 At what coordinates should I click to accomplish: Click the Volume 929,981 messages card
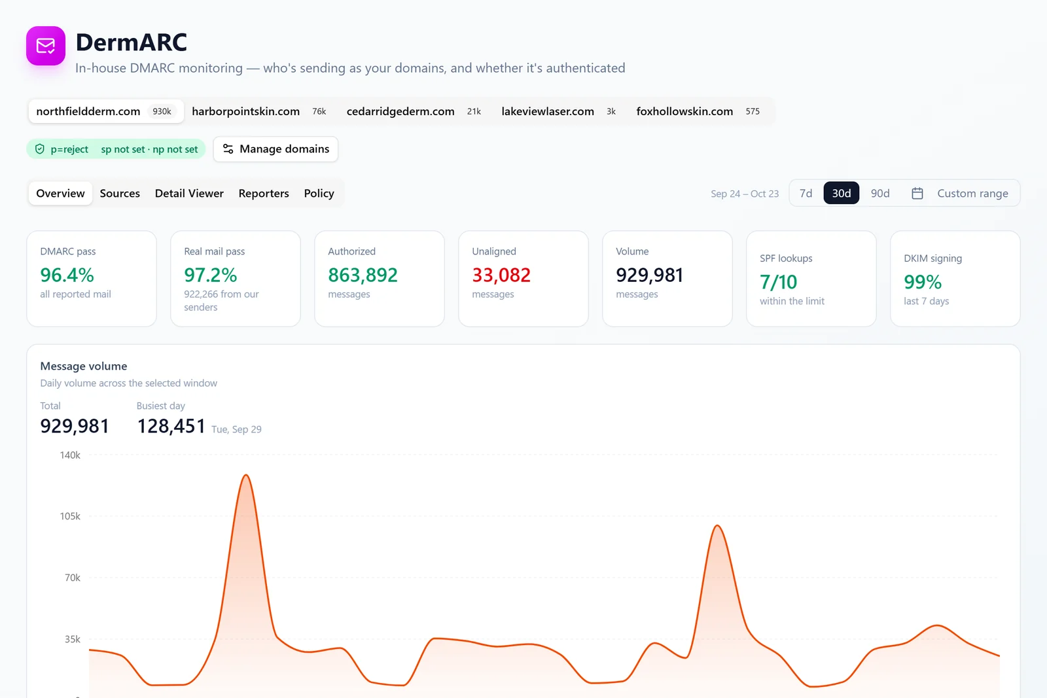[x=667, y=279]
